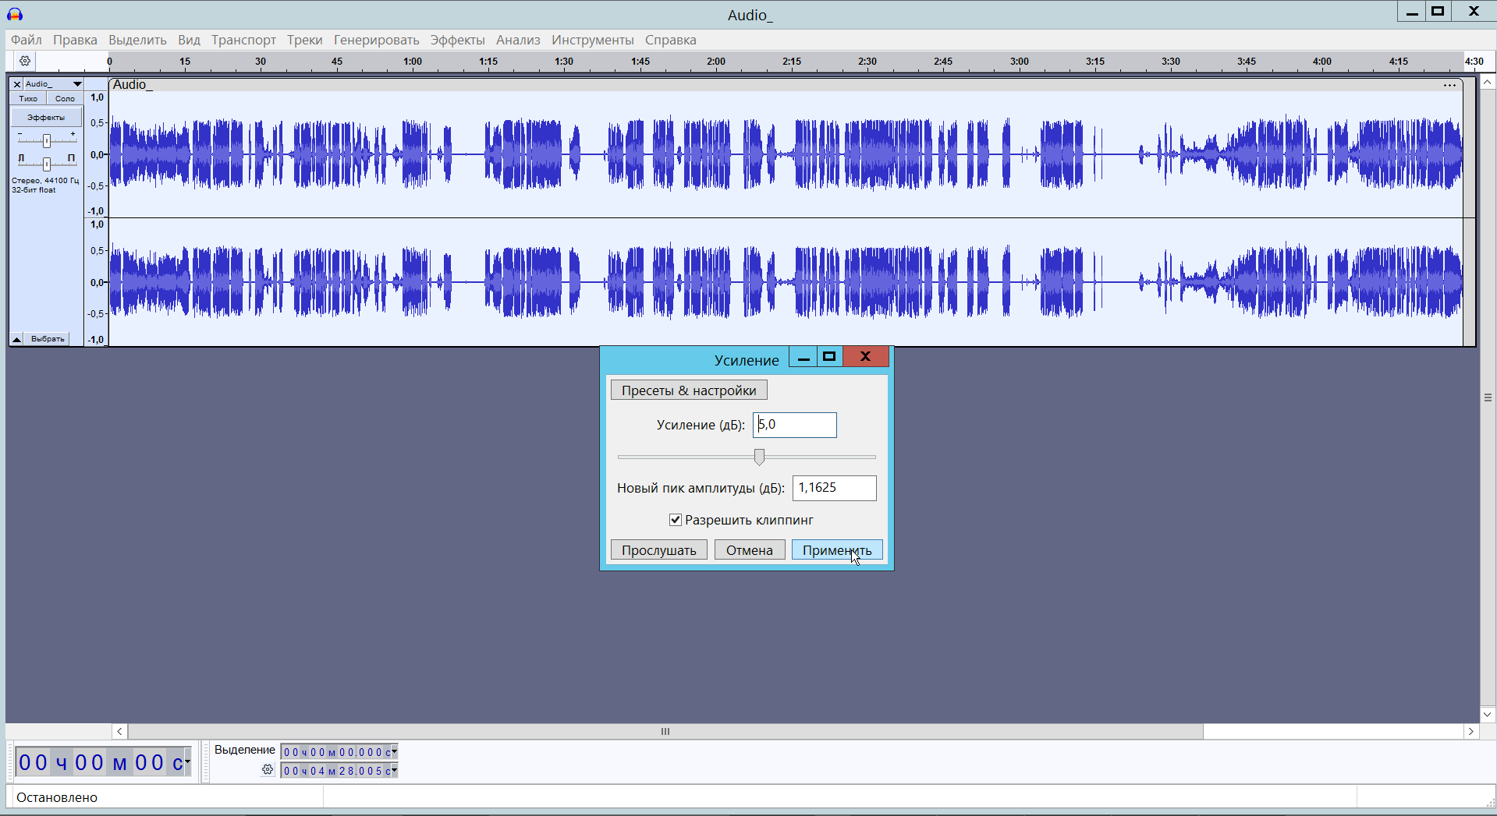Close the Audio_ track with X
The width and height of the screenshot is (1497, 816).
click(16, 84)
